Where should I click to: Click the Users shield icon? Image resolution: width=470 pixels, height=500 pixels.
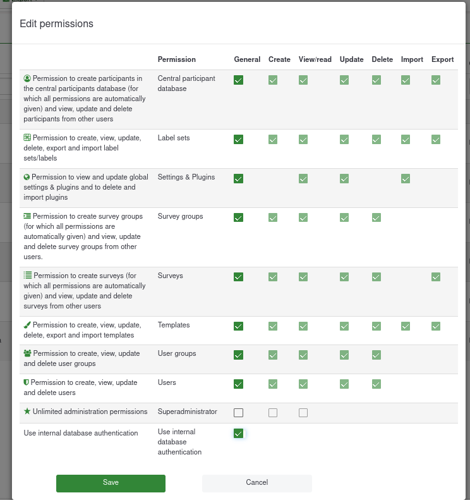point(27,383)
